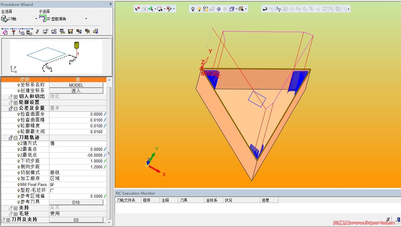The image size is (401, 227).
Task: Toggle bulb icon beside Z最高点
Action: tap(19, 149)
